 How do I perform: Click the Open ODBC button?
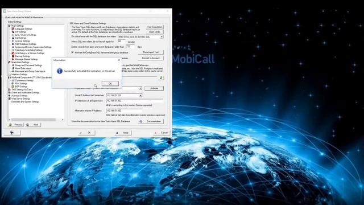(x=155, y=32)
